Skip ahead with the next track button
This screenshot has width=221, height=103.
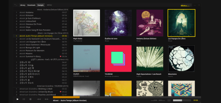pyautogui.click(x=47, y=99)
